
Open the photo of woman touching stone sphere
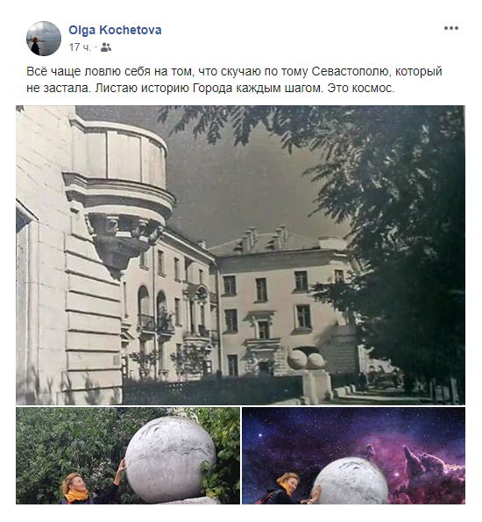(x=128, y=455)
